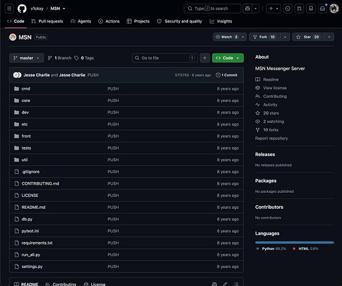Edit README with pencil icon
Image resolution: width=342 pixels, height=286 pixels.
(x=225, y=284)
